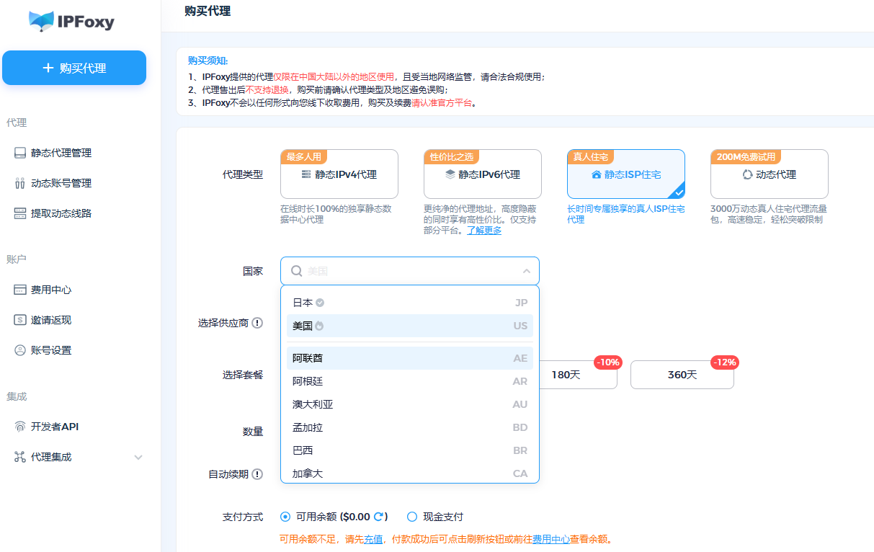Click the 邀请返现 dollar icon
The height and width of the screenshot is (552, 874).
tap(20, 320)
